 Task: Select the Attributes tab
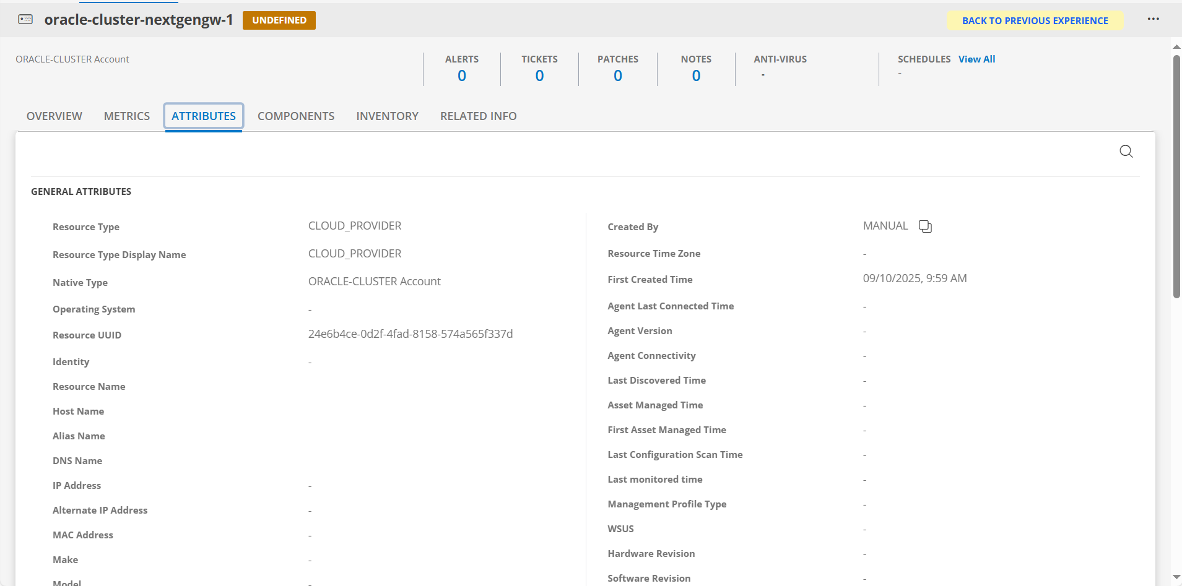click(x=204, y=116)
